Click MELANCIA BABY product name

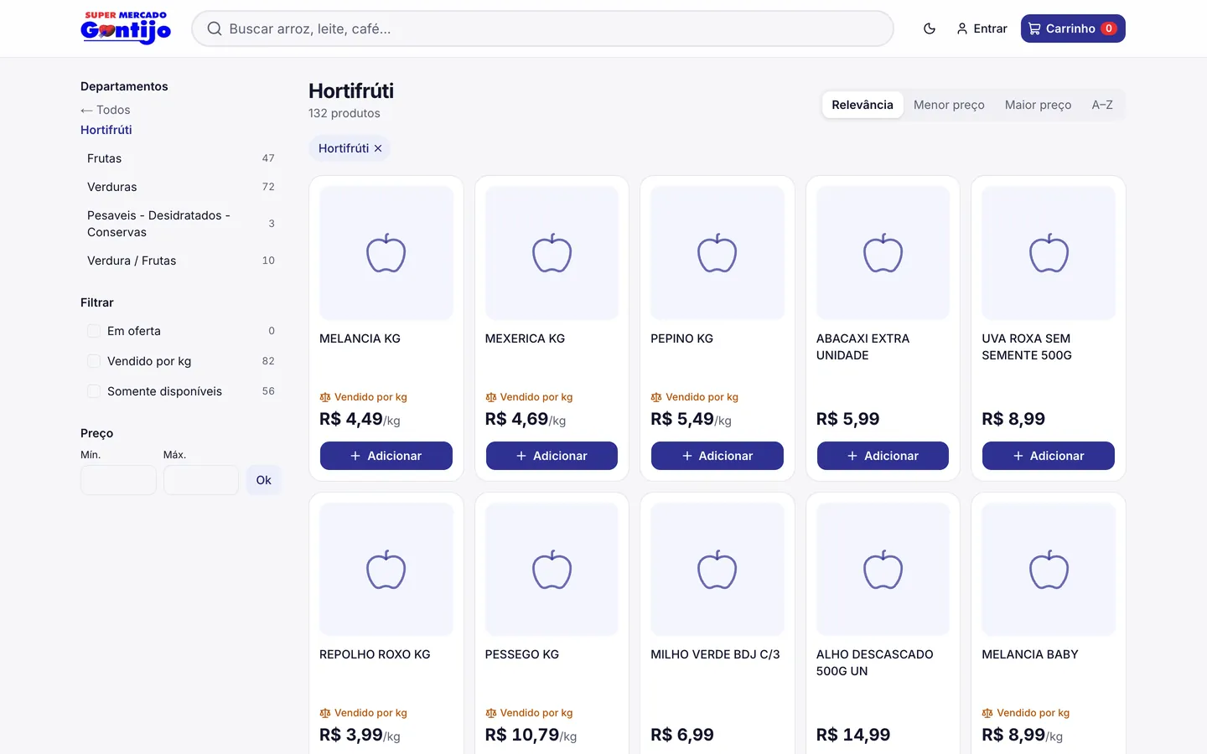[1030, 654]
